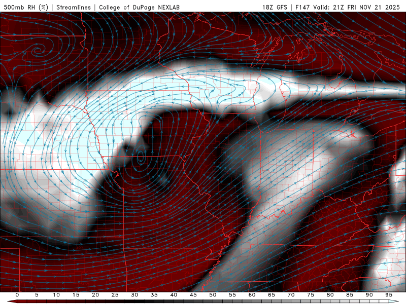Click "College of DuPage NEXLAB" text
This screenshot has width=406, height=304.
139,7
